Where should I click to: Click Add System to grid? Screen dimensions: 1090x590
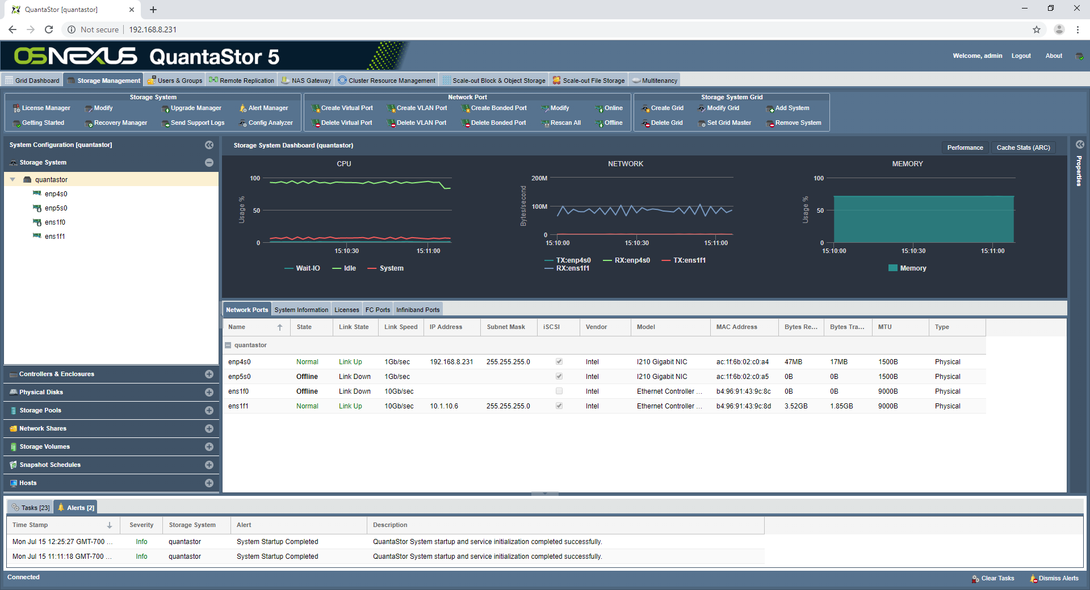(788, 108)
